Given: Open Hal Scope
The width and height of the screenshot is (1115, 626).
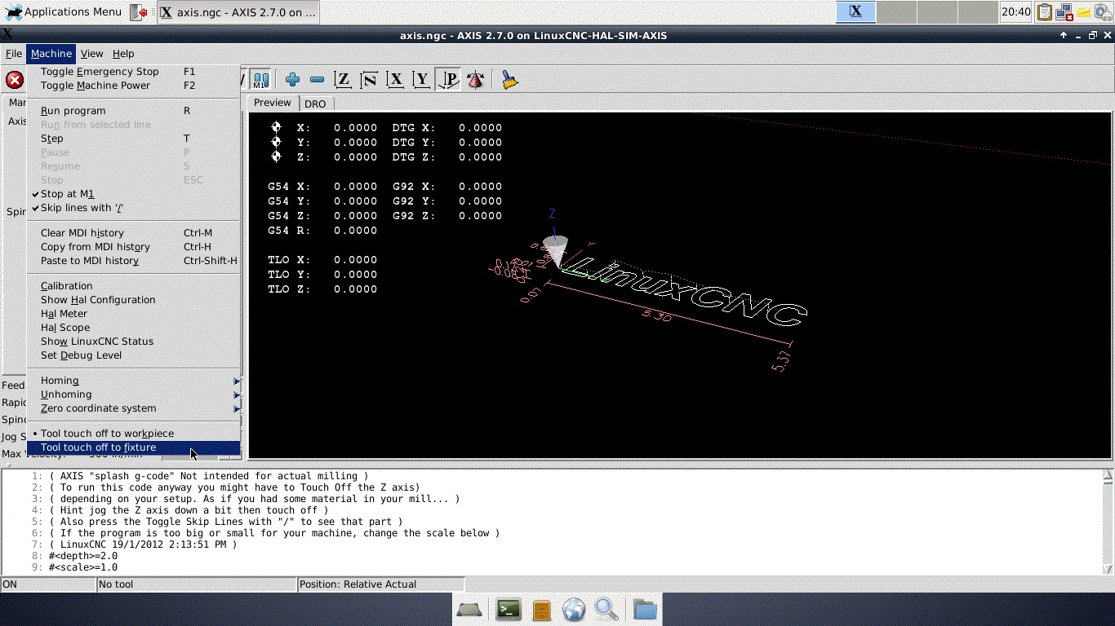Looking at the screenshot, I should 134,328.
